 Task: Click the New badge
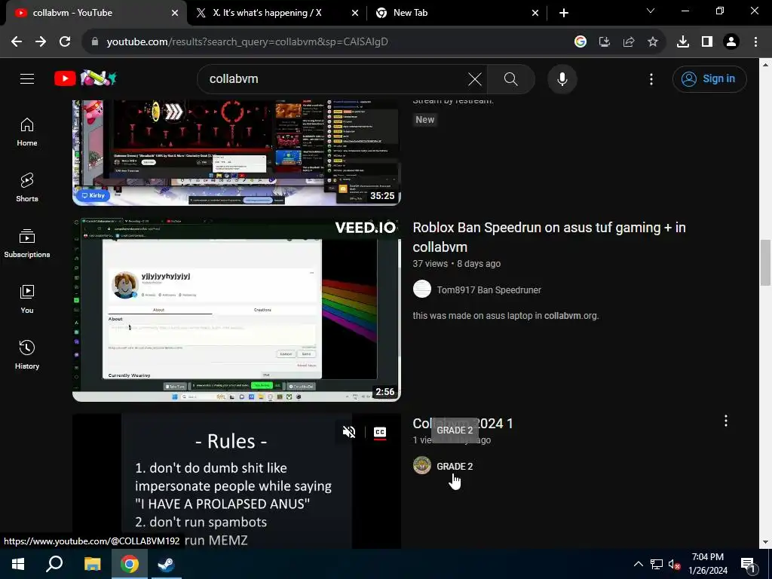pos(425,120)
